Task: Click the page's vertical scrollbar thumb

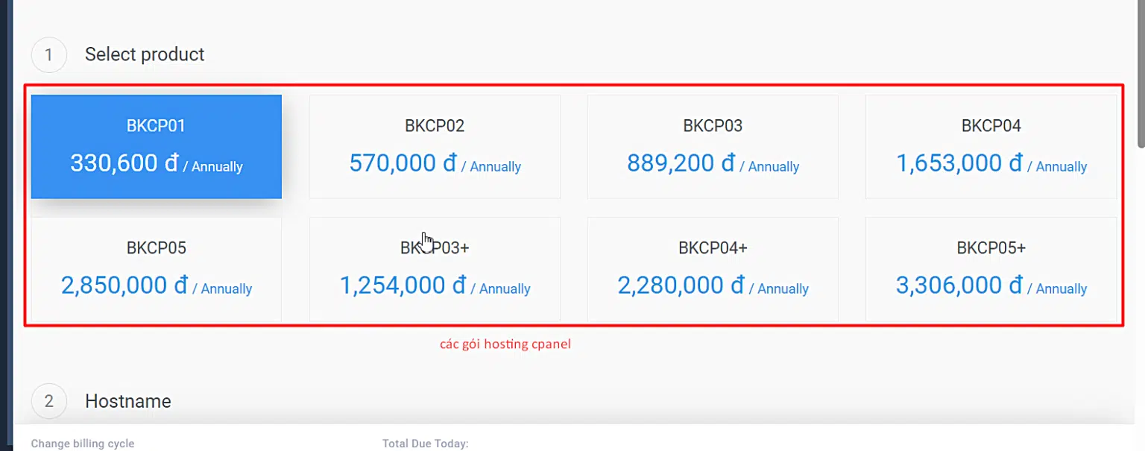Action: [1141, 74]
